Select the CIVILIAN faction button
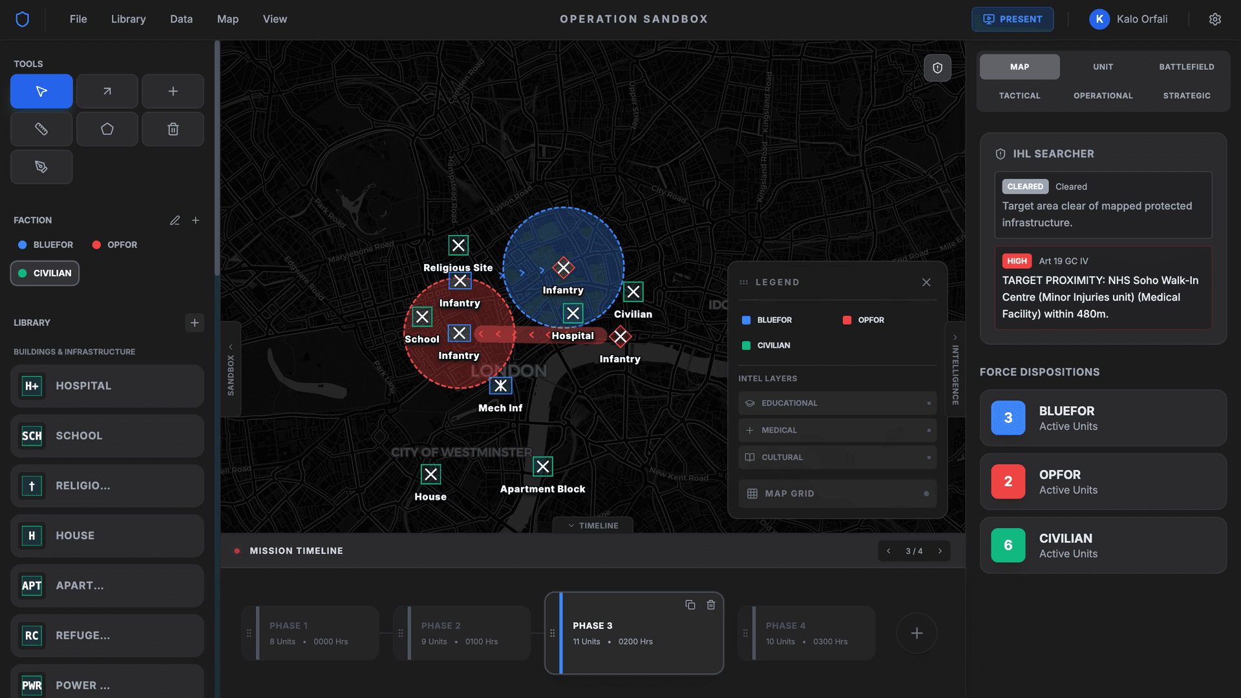Screen dimensions: 1241x698 pyautogui.click(x=44, y=272)
